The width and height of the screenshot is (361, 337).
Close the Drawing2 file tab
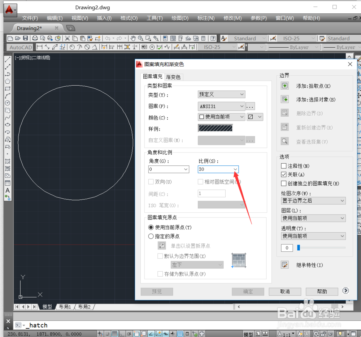point(56,28)
